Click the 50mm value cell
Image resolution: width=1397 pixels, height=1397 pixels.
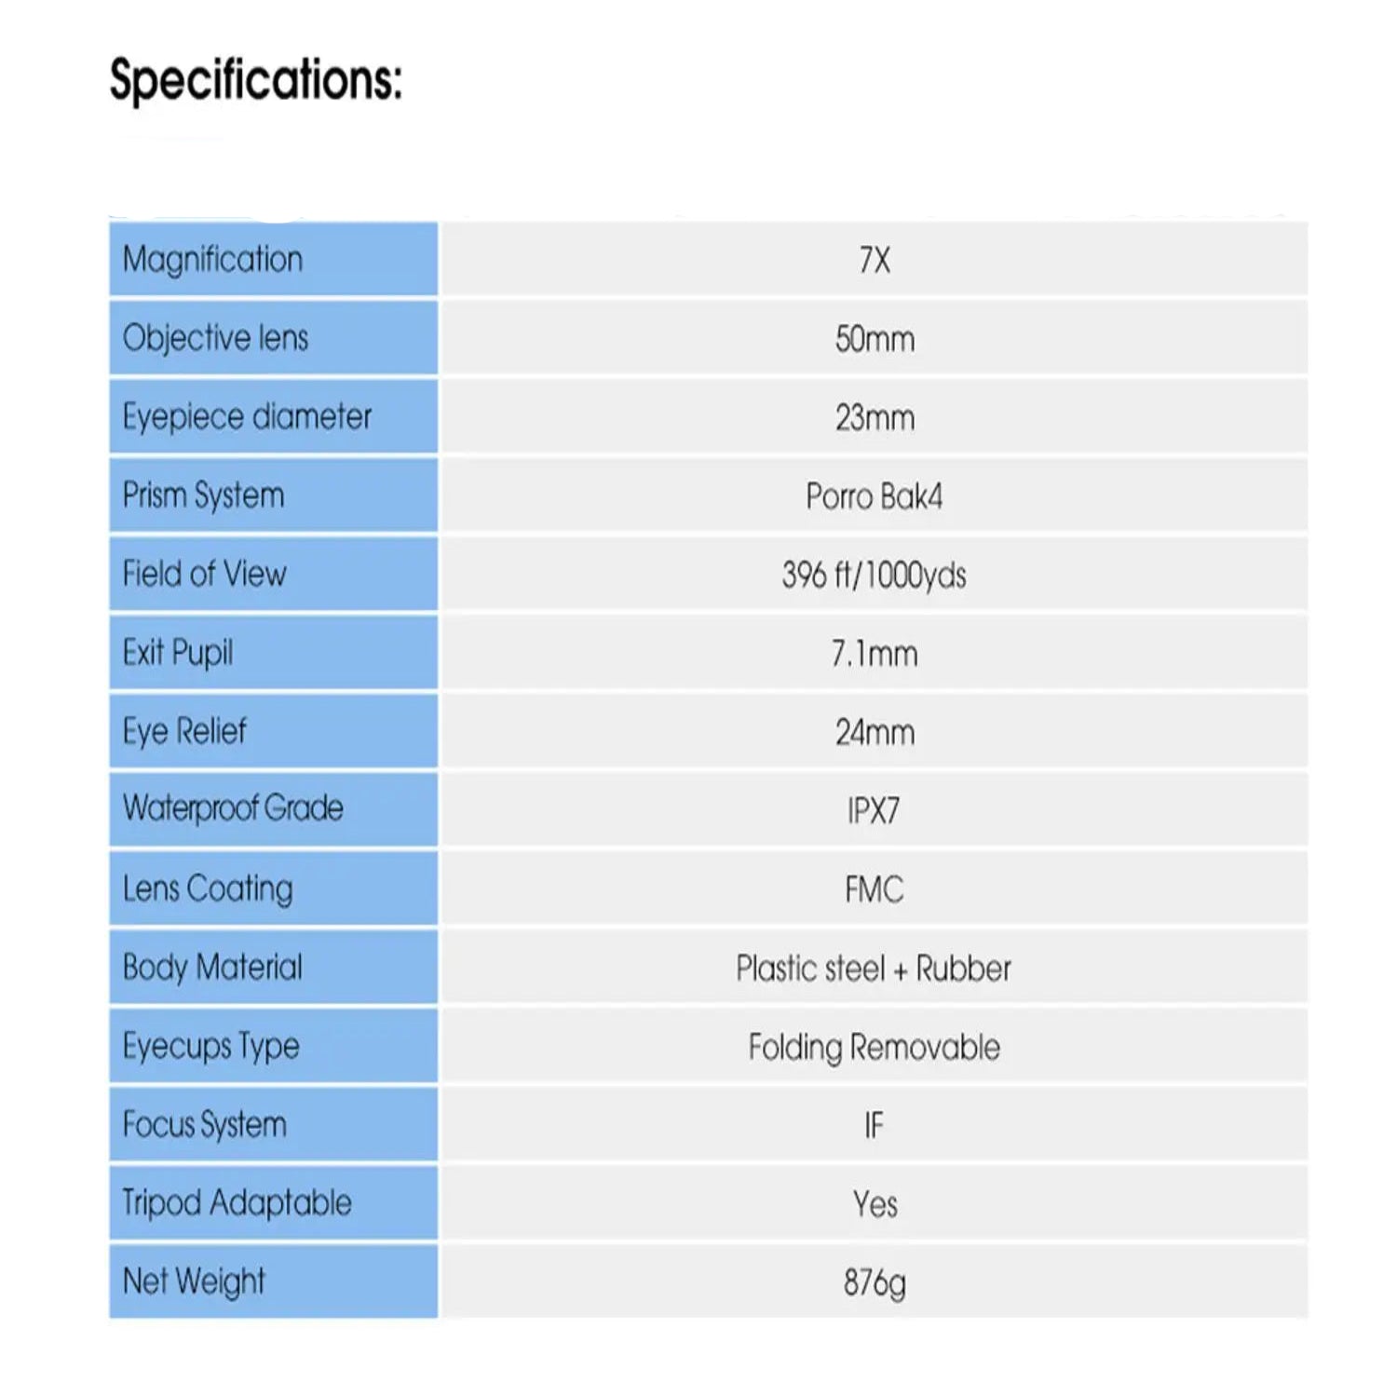point(875,339)
